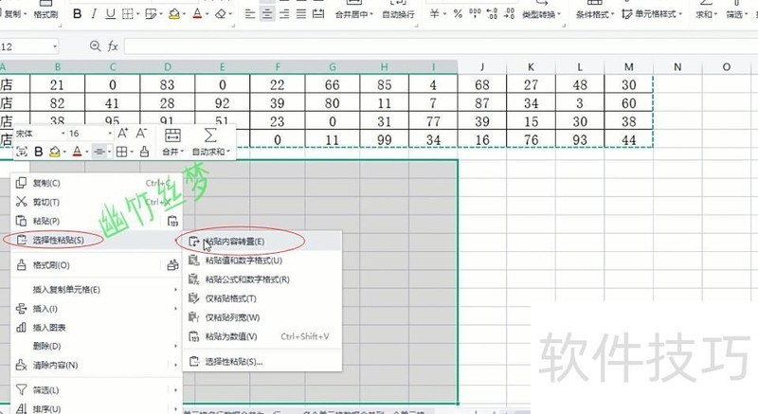Apply percent style format
The height and width of the screenshot is (414, 758).
[x=458, y=14]
